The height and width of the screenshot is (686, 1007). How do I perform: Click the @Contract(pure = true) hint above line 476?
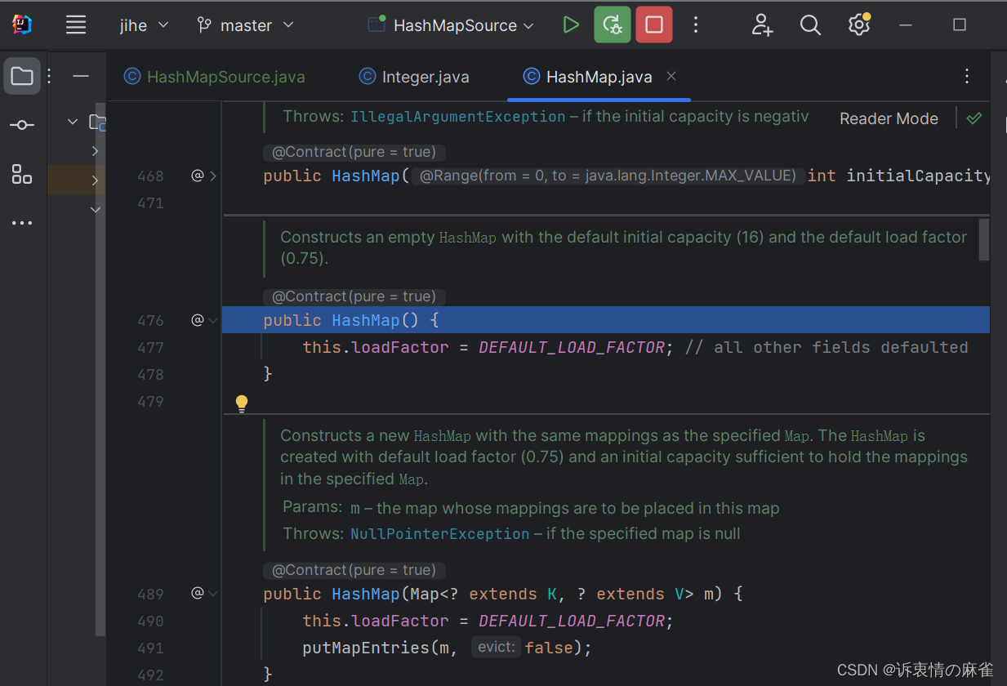click(354, 296)
